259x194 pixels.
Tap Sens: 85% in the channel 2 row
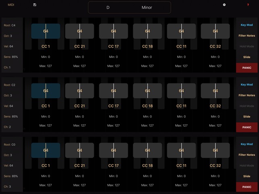[11, 116]
